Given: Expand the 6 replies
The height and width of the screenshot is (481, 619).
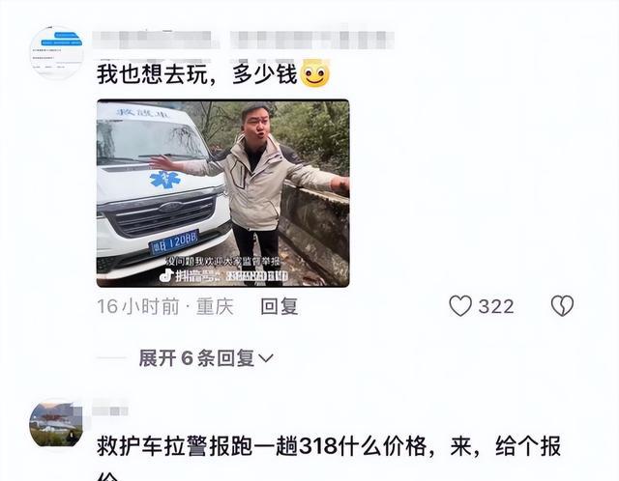Looking at the screenshot, I should [x=206, y=358].
